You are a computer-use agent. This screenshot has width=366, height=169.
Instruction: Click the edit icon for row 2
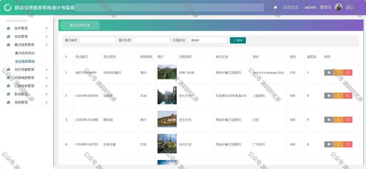coord(338,96)
